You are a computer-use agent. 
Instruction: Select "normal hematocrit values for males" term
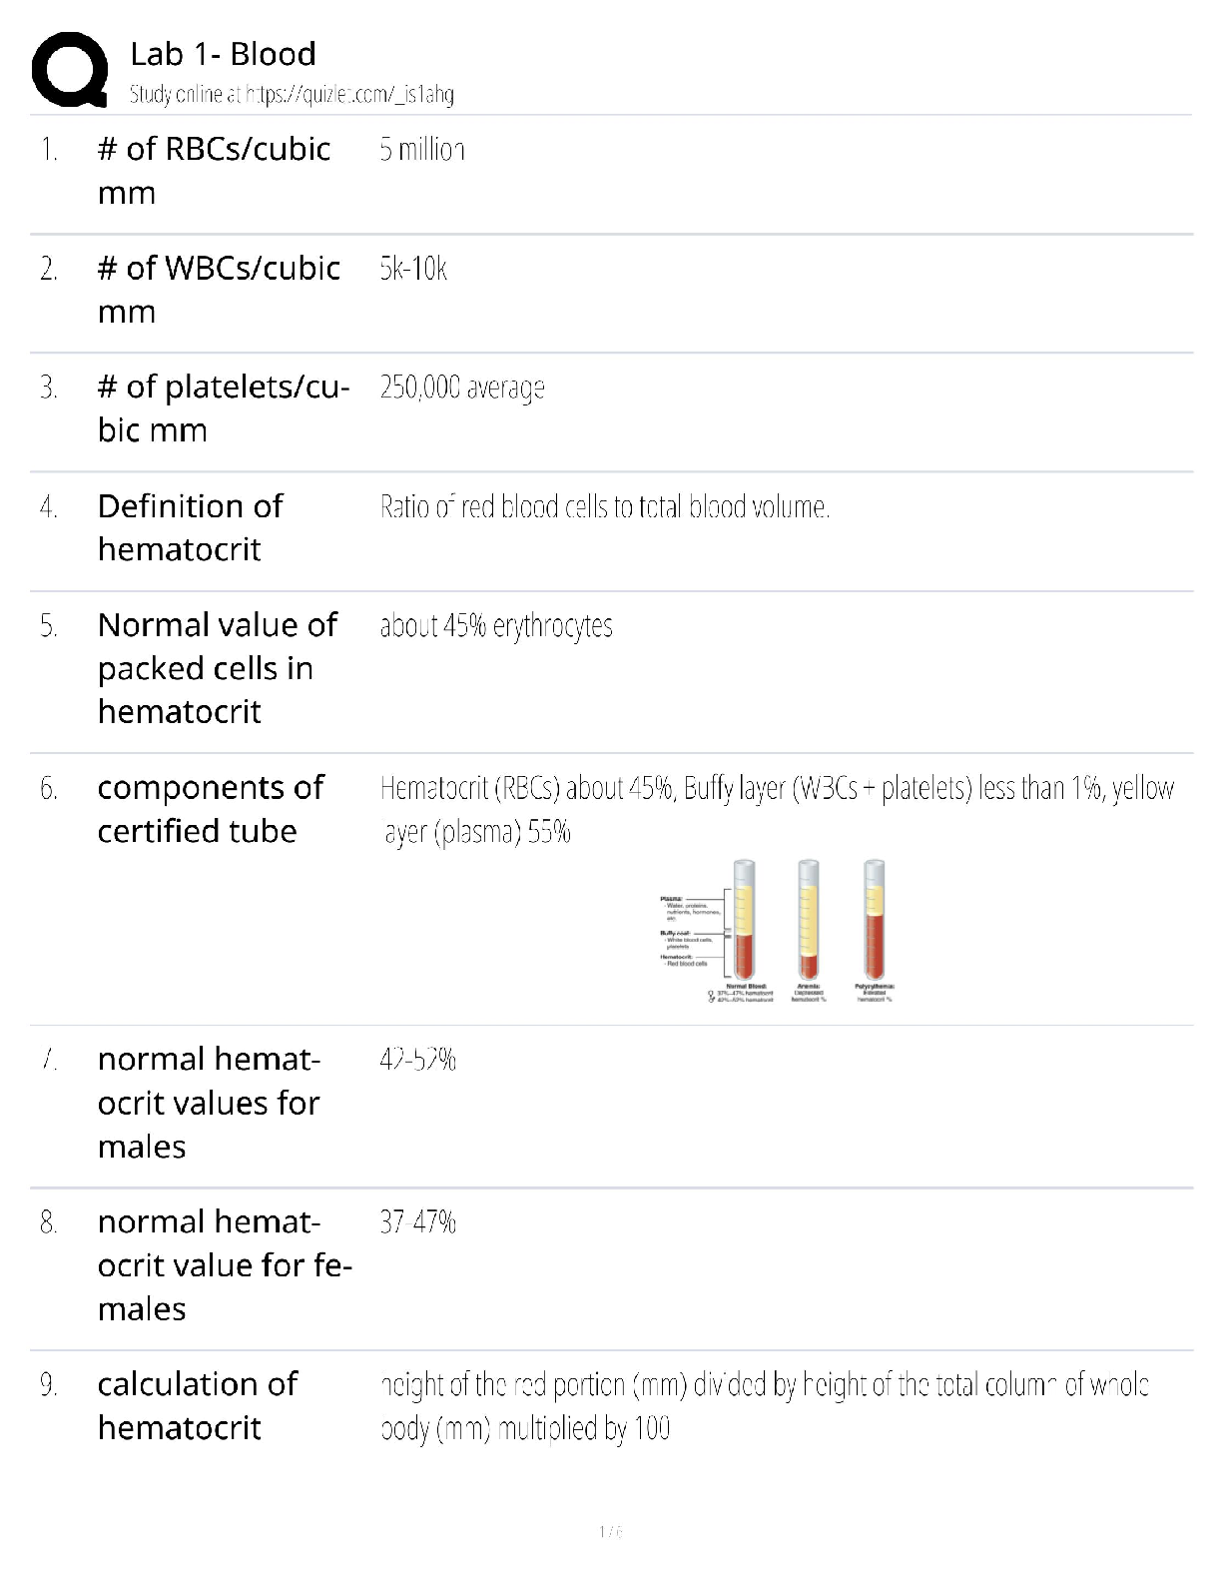pyautogui.click(x=208, y=1103)
